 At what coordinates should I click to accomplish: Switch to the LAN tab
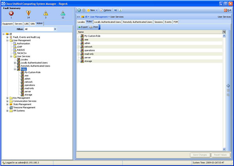pyautogui.click(x=26, y=24)
